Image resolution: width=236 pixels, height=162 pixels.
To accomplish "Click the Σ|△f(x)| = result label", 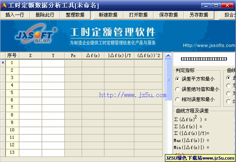I will [x=188, y=127].
